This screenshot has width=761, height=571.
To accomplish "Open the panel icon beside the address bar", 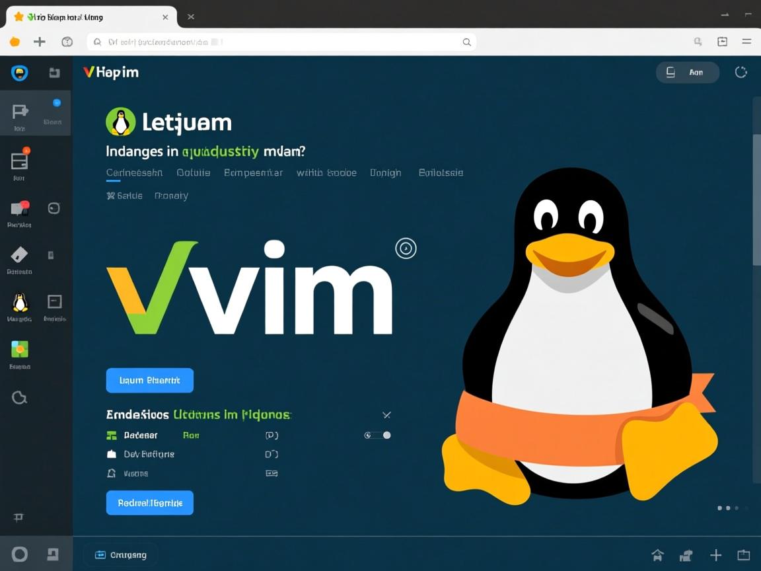I will (722, 42).
